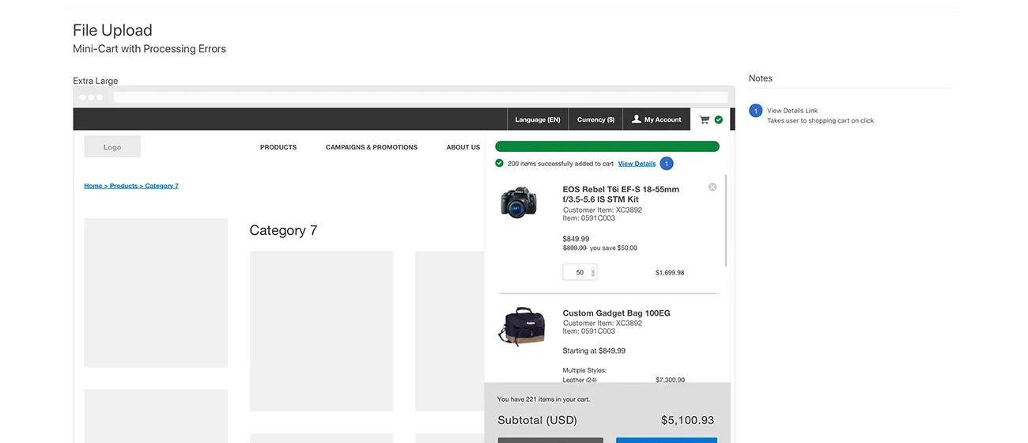The width and height of the screenshot is (1028, 443).
Task: Open My Account menu
Action: 656,119
